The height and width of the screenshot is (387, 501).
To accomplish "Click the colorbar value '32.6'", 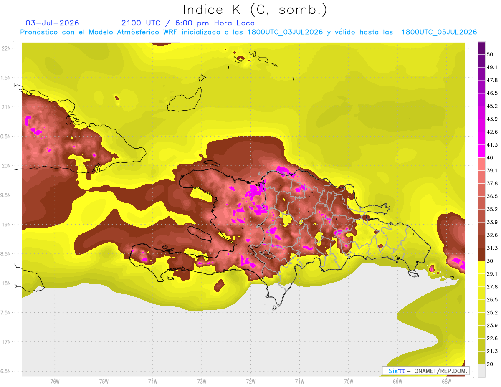I will pyautogui.click(x=492, y=235).
